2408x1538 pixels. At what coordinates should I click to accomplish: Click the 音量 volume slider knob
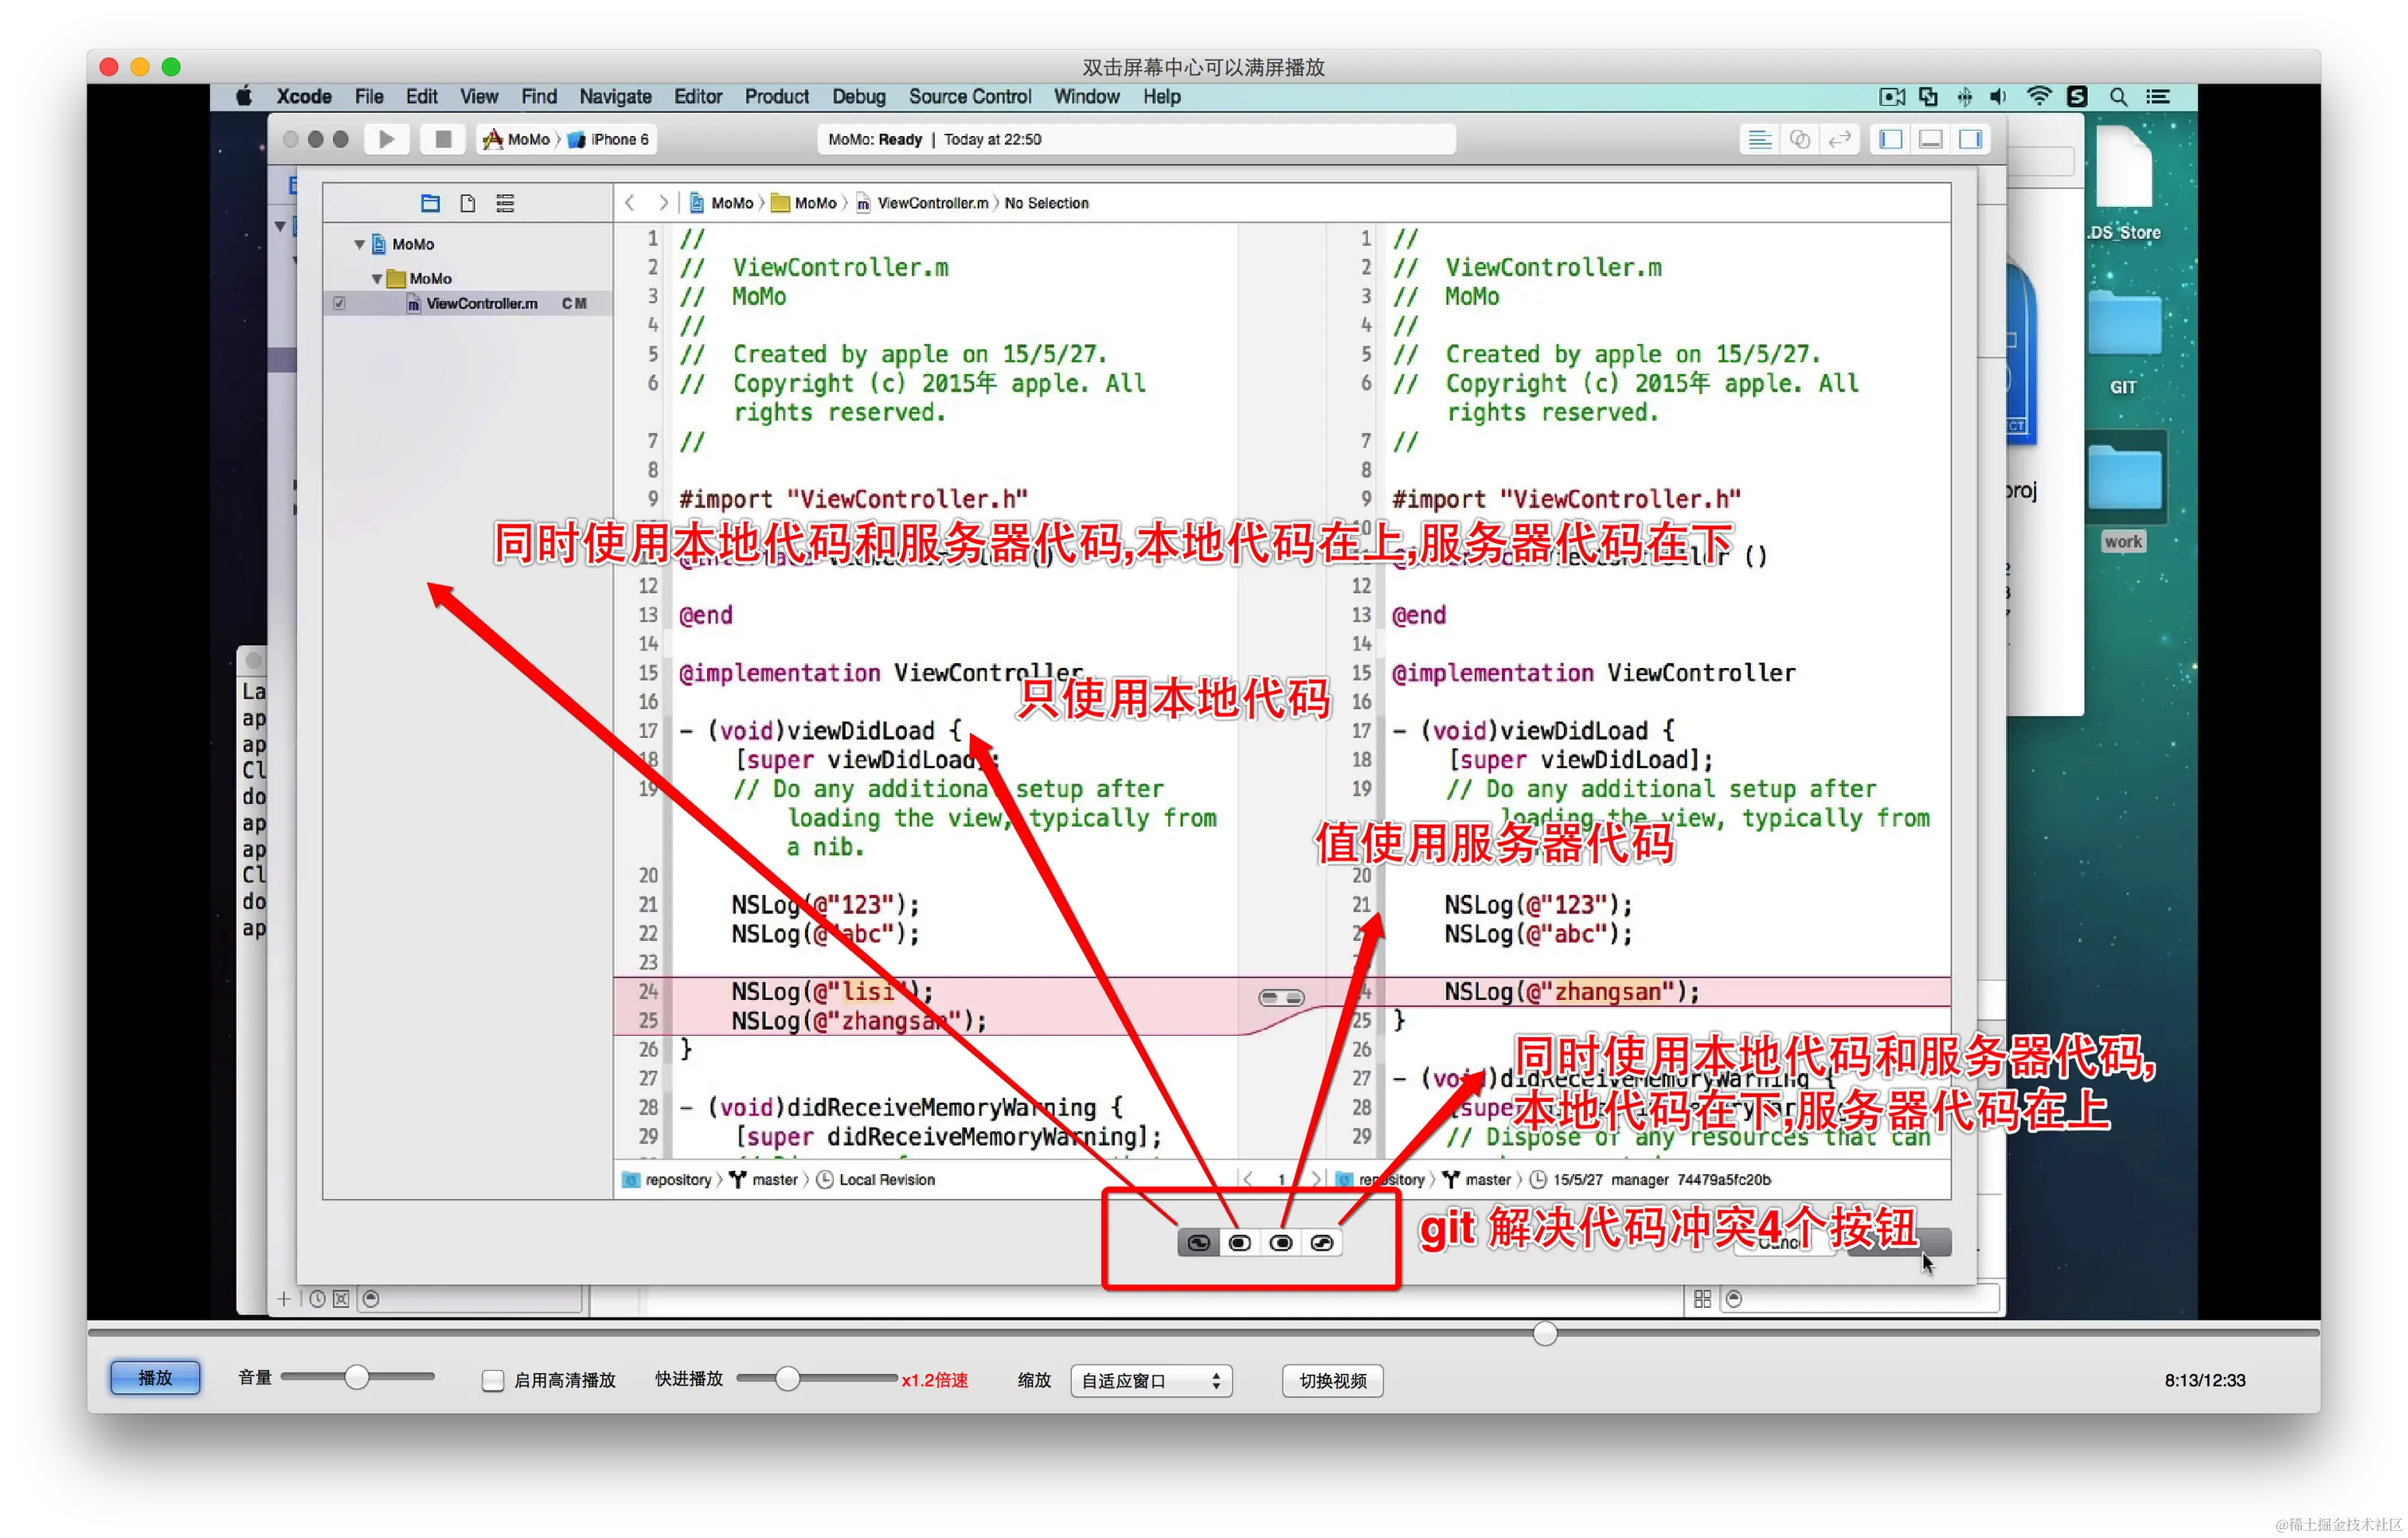[357, 1377]
